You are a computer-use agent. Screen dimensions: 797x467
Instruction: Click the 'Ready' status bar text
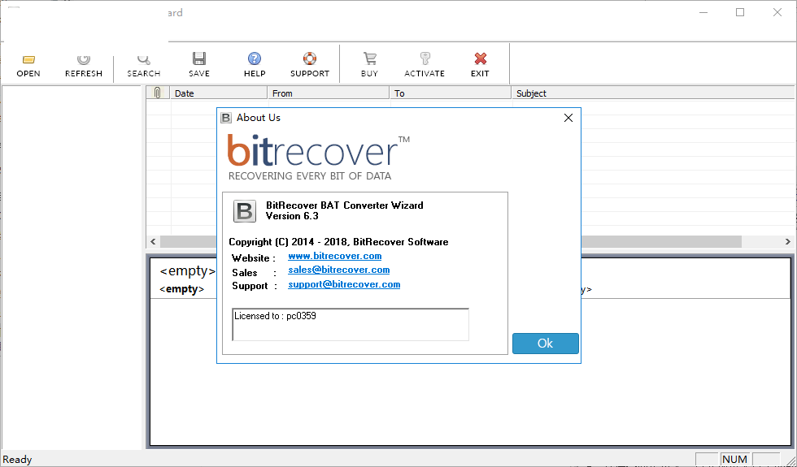point(17,460)
